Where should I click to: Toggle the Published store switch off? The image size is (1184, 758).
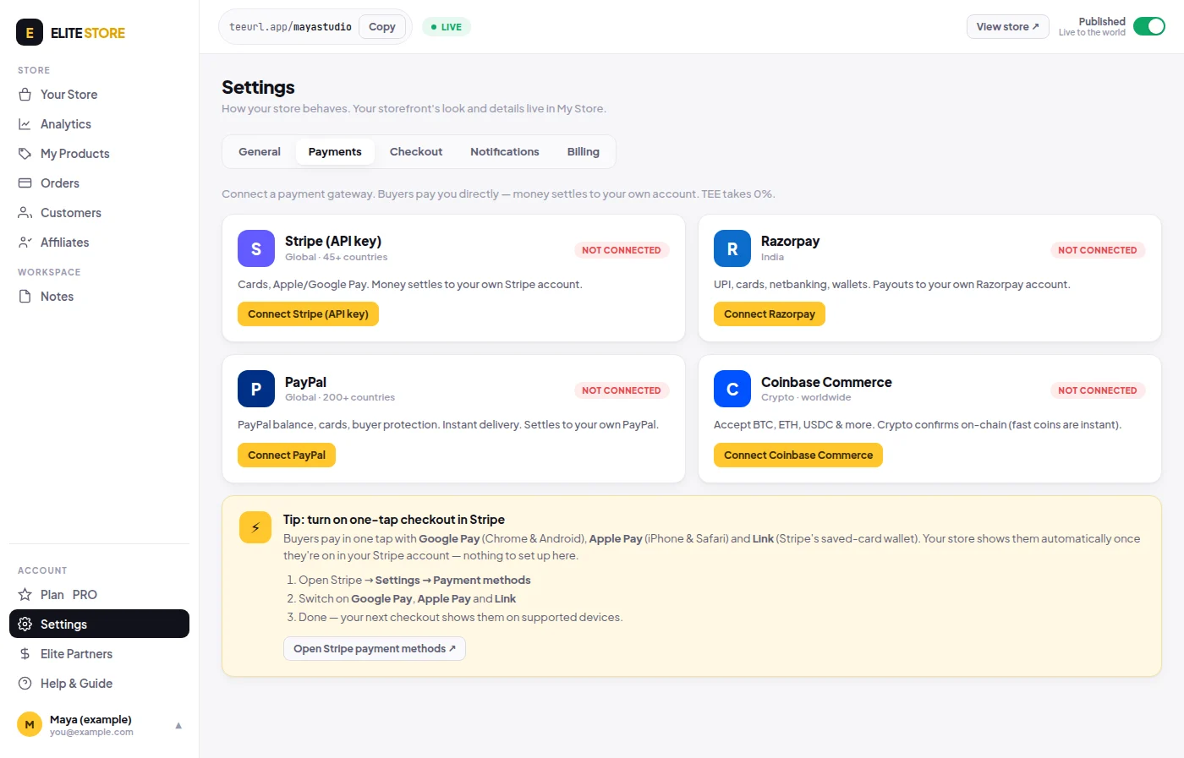tap(1149, 26)
